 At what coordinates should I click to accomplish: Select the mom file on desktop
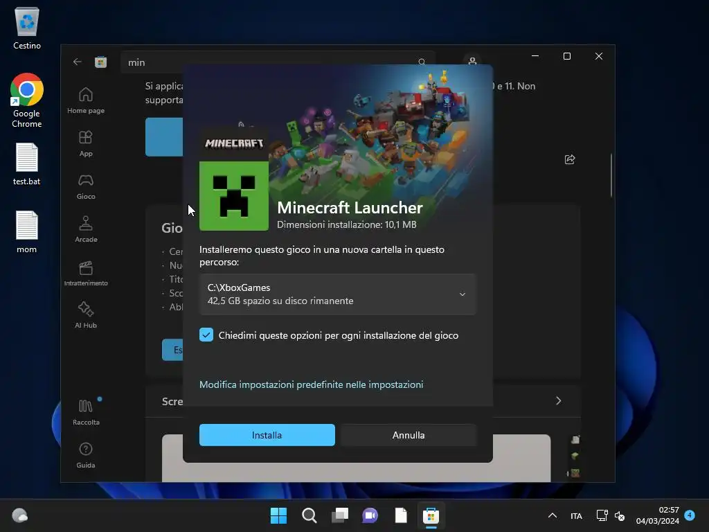point(27,231)
